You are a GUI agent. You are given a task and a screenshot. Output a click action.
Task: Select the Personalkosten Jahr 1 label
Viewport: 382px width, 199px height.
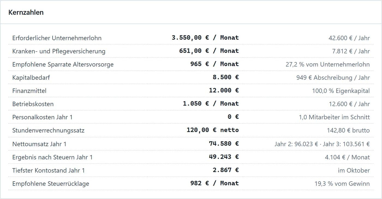pos(42,117)
